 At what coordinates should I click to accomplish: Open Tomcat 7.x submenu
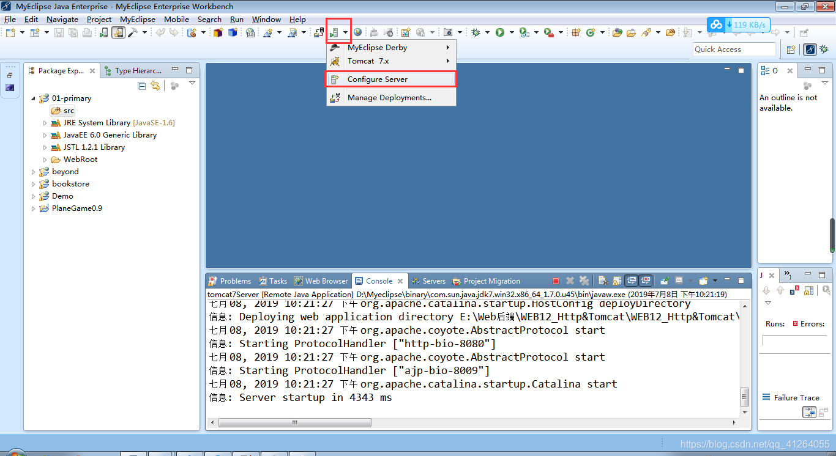coord(392,61)
